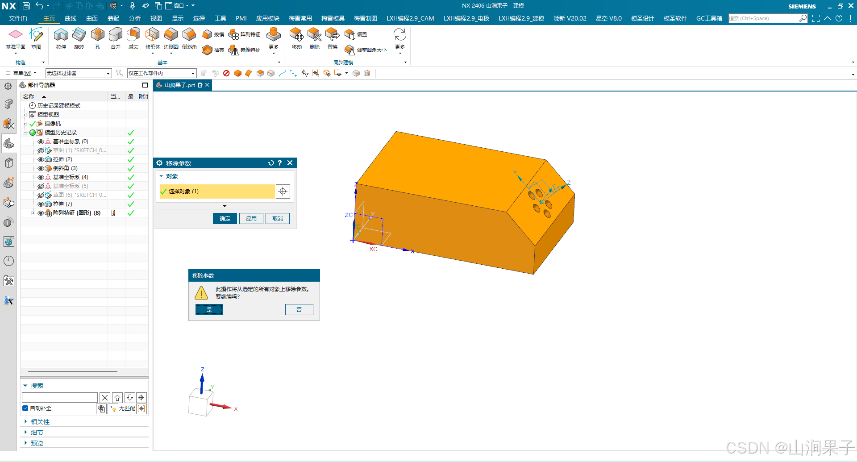
Task: Expand the 阵列特征 [圆形] (8) tree node
Action: 33,213
